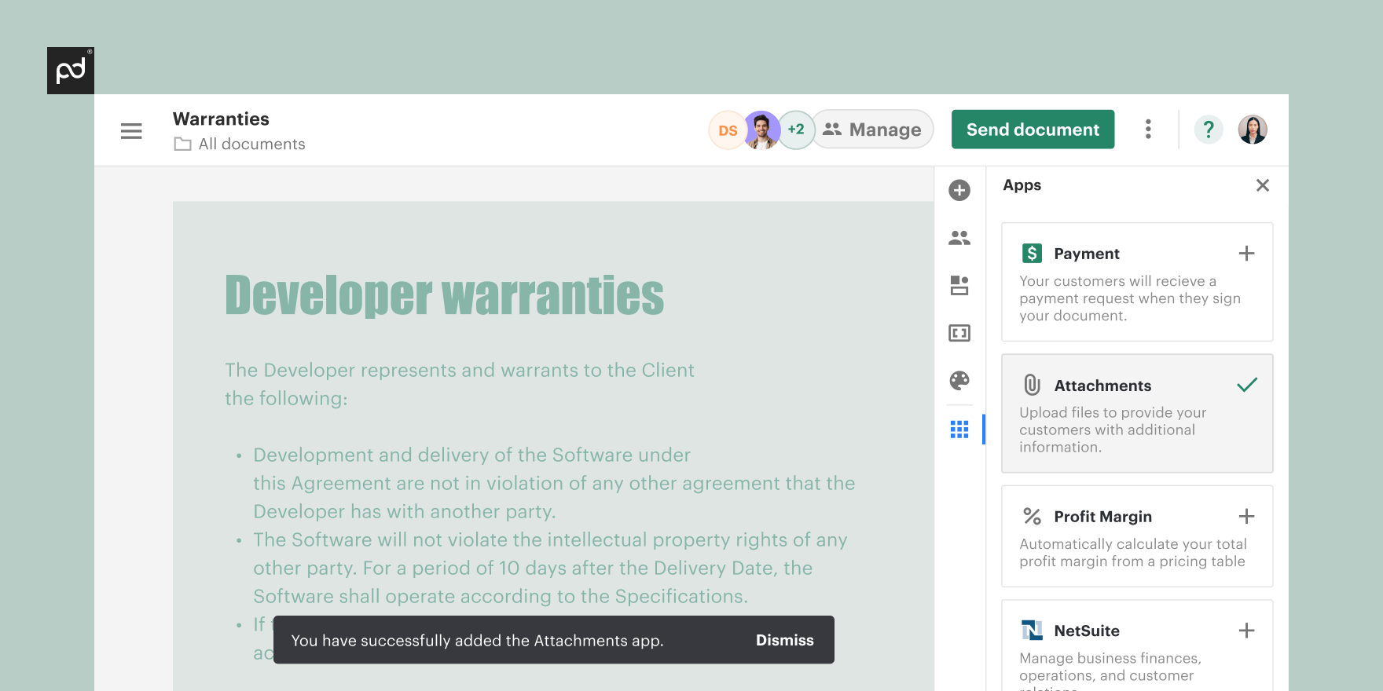Open the user profile avatar menu
The width and height of the screenshot is (1383, 691).
point(1253,130)
